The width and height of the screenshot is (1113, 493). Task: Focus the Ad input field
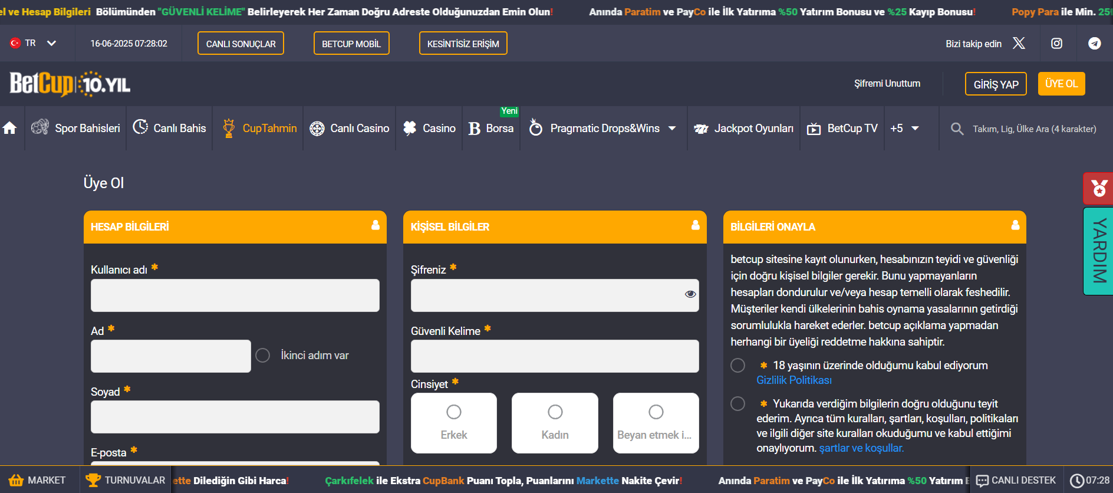coord(171,356)
